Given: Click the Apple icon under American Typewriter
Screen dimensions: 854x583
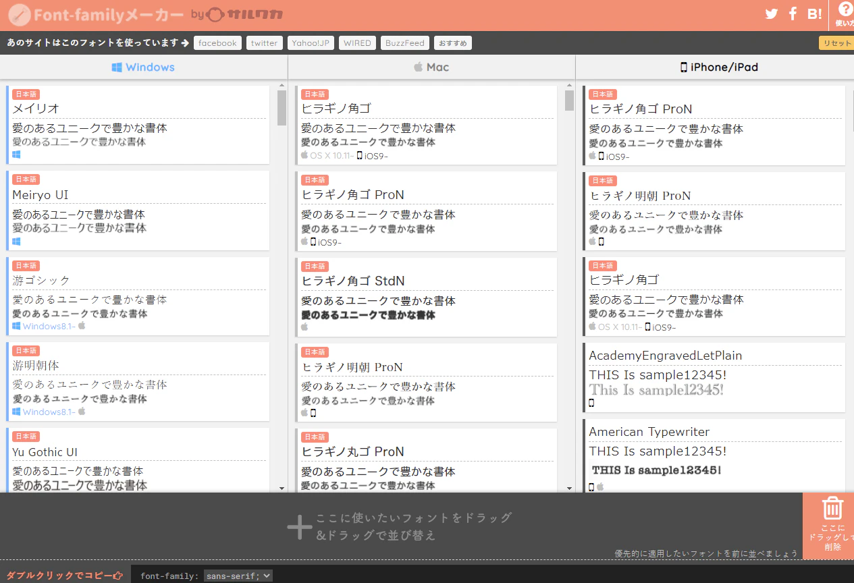Looking at the screenshot, I should (600, 487).
